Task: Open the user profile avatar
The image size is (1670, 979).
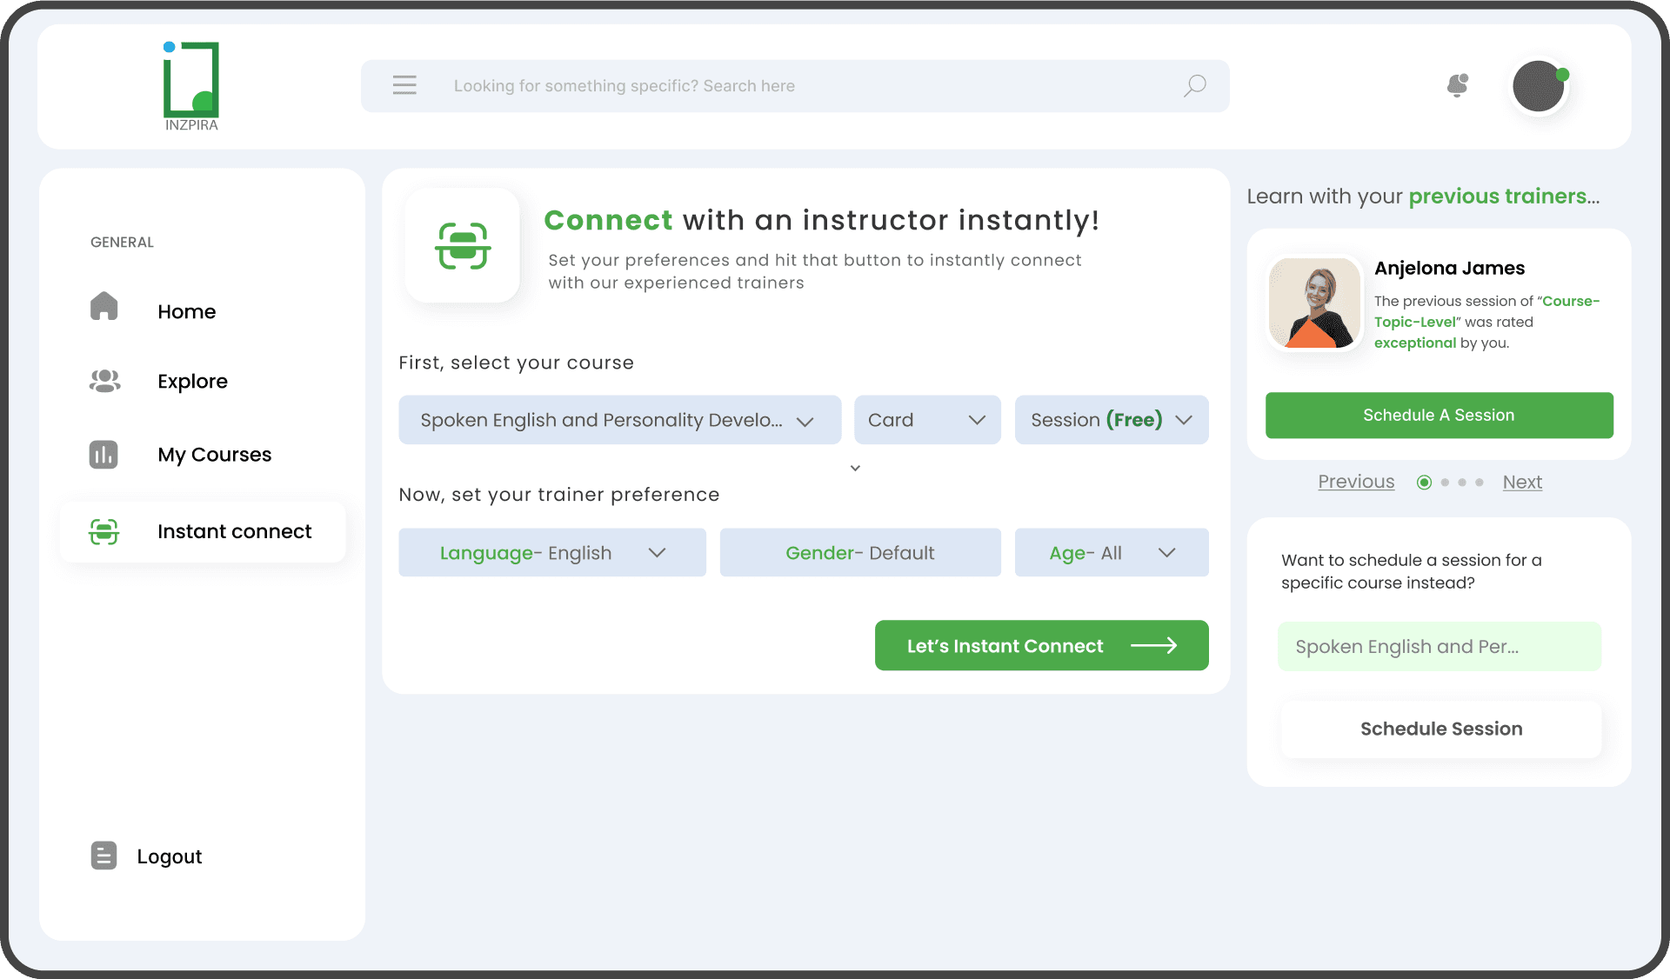Action: click(x=1539, y=86)
